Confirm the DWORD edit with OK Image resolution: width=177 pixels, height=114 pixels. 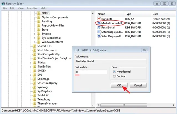click(x=119, y=85)
